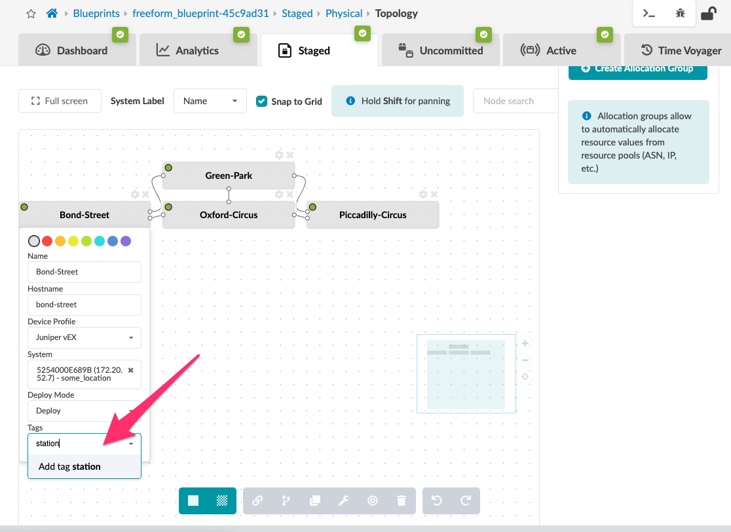This screenshot has width=731, height=532.
Task: Open the System Label Name dropdown
Action: point(210,101)
